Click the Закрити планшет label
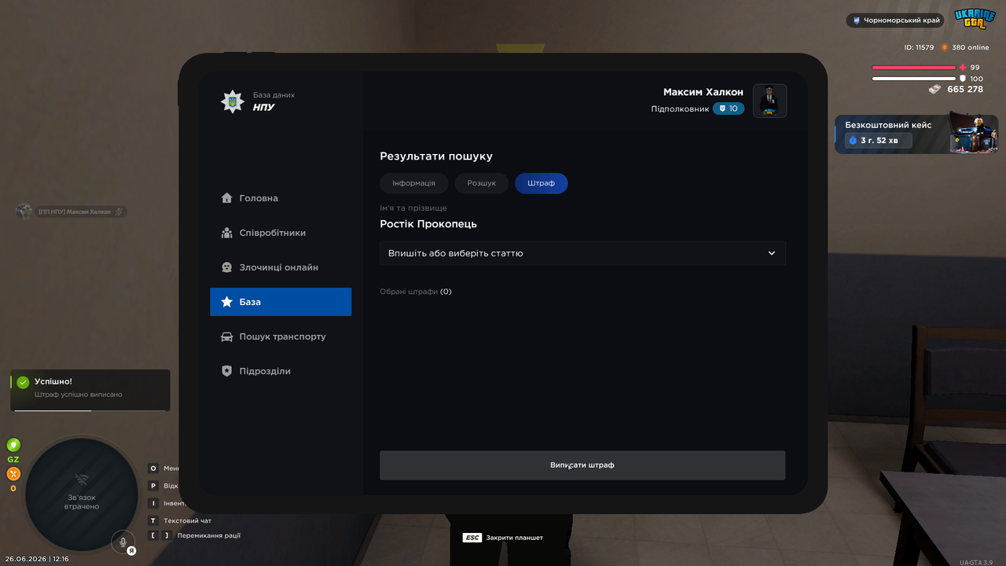The width and height of the screenshot is (1006, 566). (x=515, y=538)
